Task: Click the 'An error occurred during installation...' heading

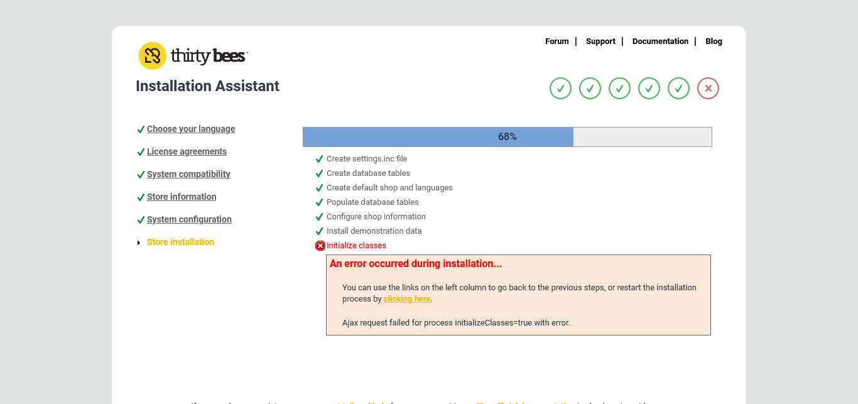Action: pyautogui.click(x=416, y=264)
